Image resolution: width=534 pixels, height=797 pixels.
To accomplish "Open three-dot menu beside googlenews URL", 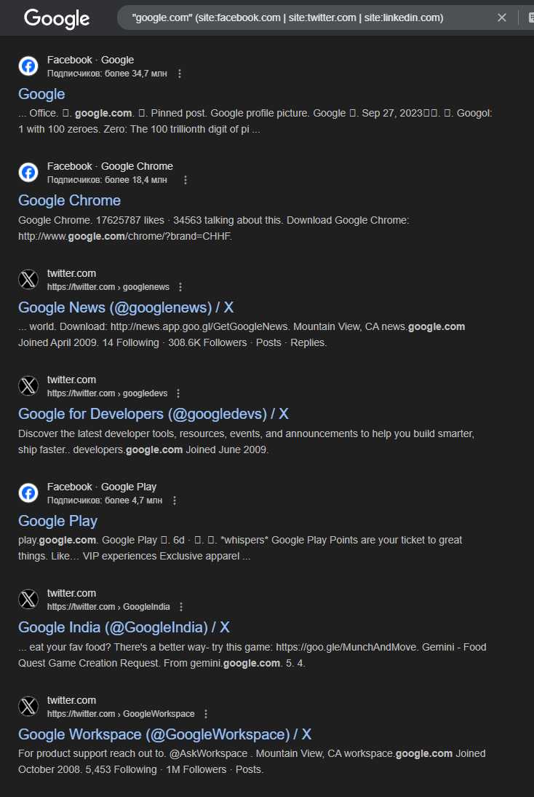I will coord(180,287).
